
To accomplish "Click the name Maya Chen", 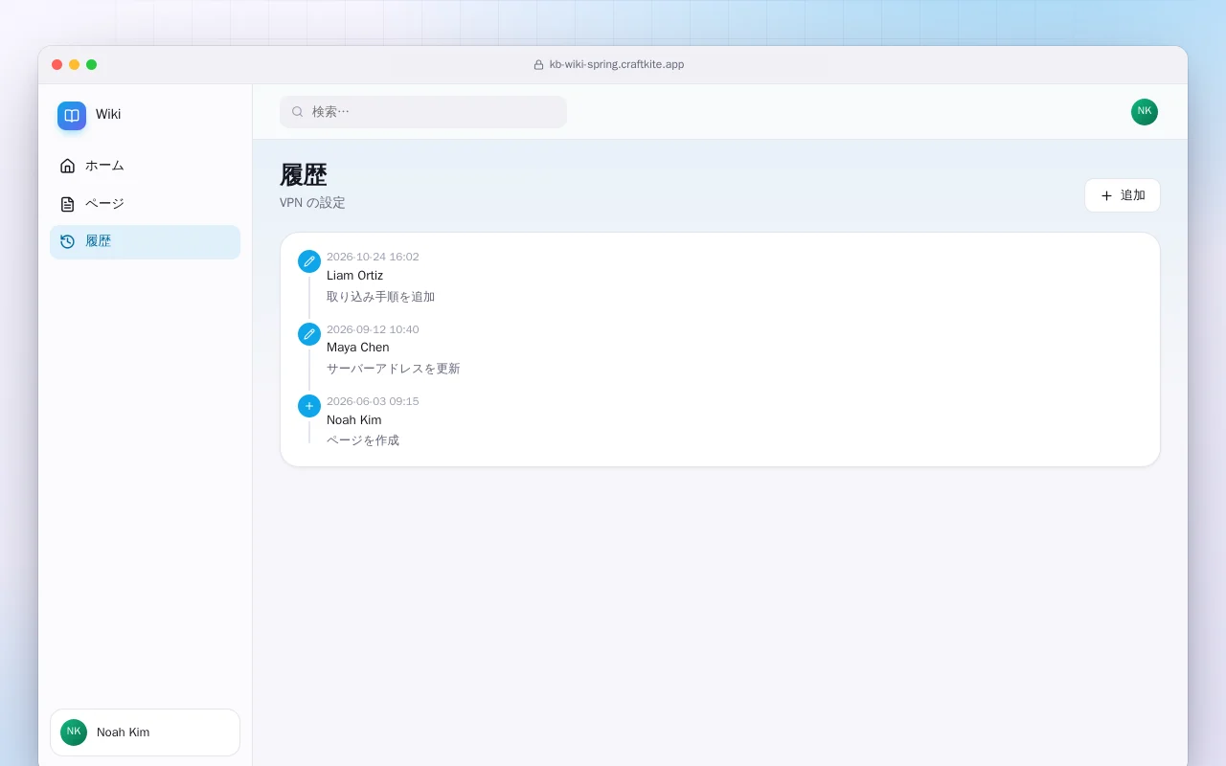I will (358, 348).
